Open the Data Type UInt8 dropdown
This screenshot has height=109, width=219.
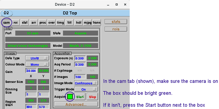pos(37,58)
